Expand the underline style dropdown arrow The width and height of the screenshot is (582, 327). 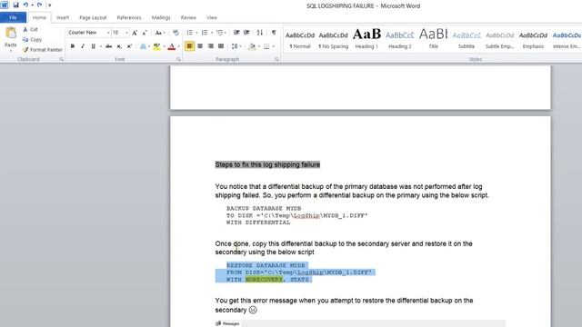[100, 46]
